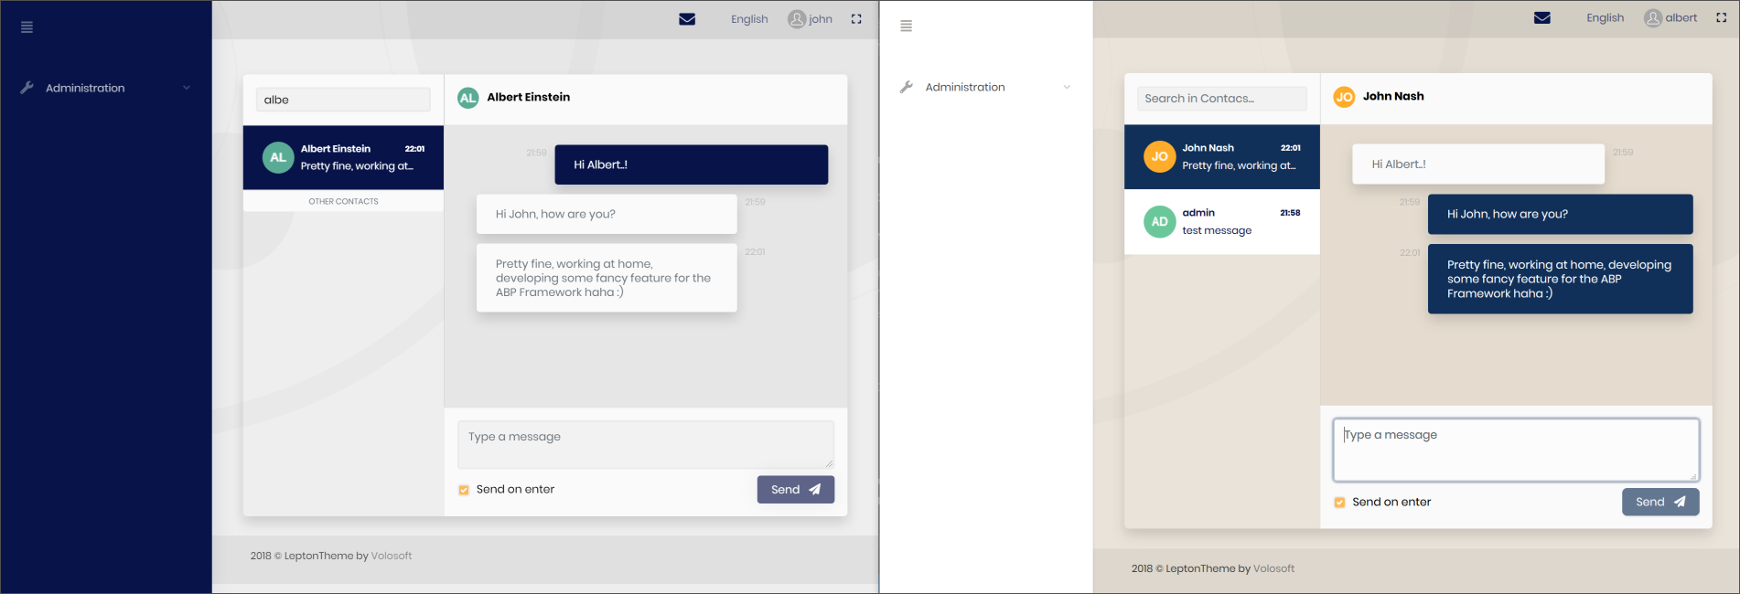Open messages envelope icon in john's header
Screen dimensions: 1740x594
687,19
